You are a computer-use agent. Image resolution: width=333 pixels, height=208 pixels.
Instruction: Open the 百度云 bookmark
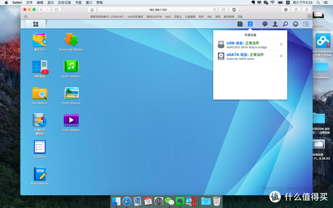click(x=178, y=17)
